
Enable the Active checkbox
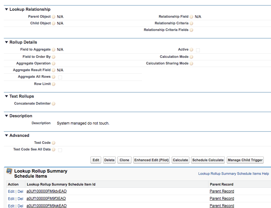click(198, 50)
